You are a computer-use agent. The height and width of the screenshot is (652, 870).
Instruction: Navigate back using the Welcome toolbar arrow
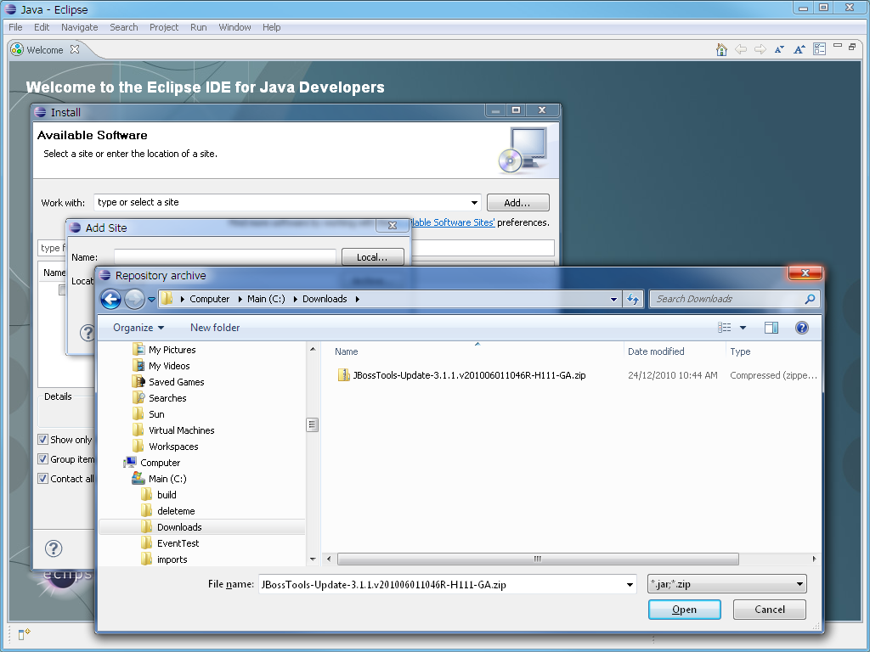click(741, 49)
